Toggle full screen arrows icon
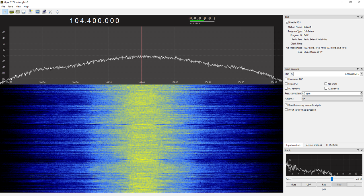The image size is (364, 196). tap(57, 12)
